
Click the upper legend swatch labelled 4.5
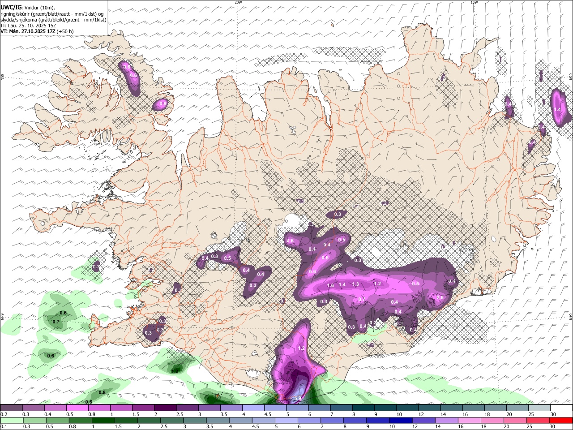click(275, 408)
